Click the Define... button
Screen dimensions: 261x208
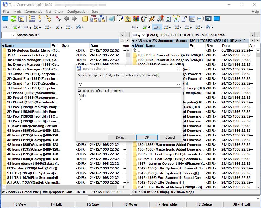pos(121,138)
